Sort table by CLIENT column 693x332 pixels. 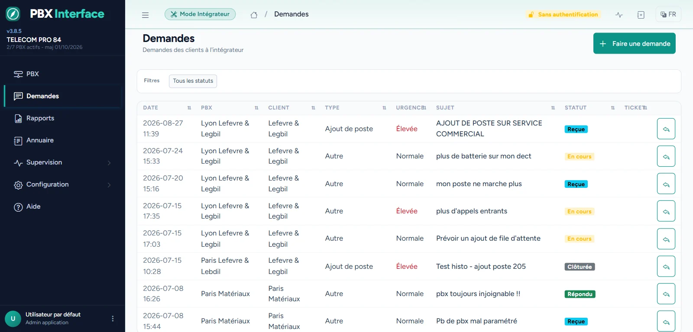tap(313, 108)
